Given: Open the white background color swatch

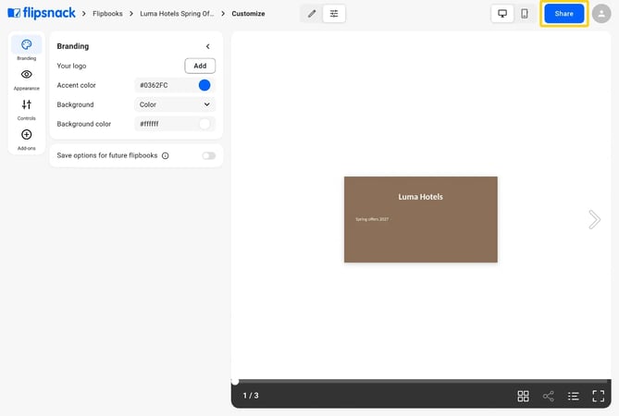Looking at the screenshot, I should 204,124.
